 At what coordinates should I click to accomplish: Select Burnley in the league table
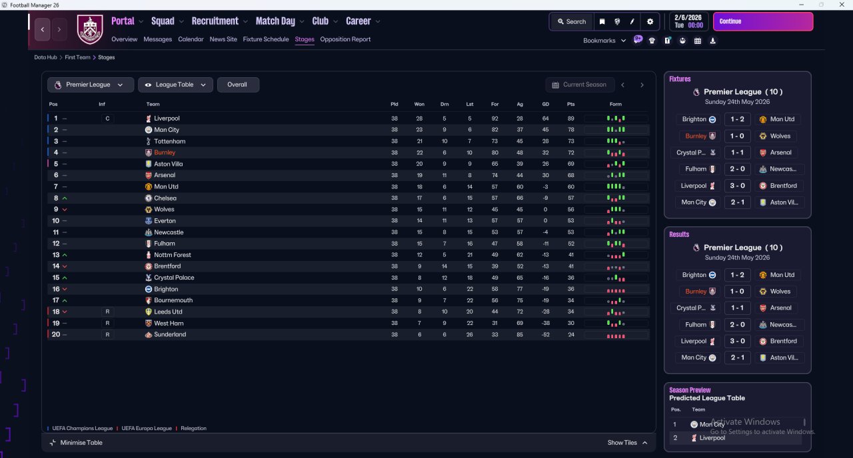point(165,152)
